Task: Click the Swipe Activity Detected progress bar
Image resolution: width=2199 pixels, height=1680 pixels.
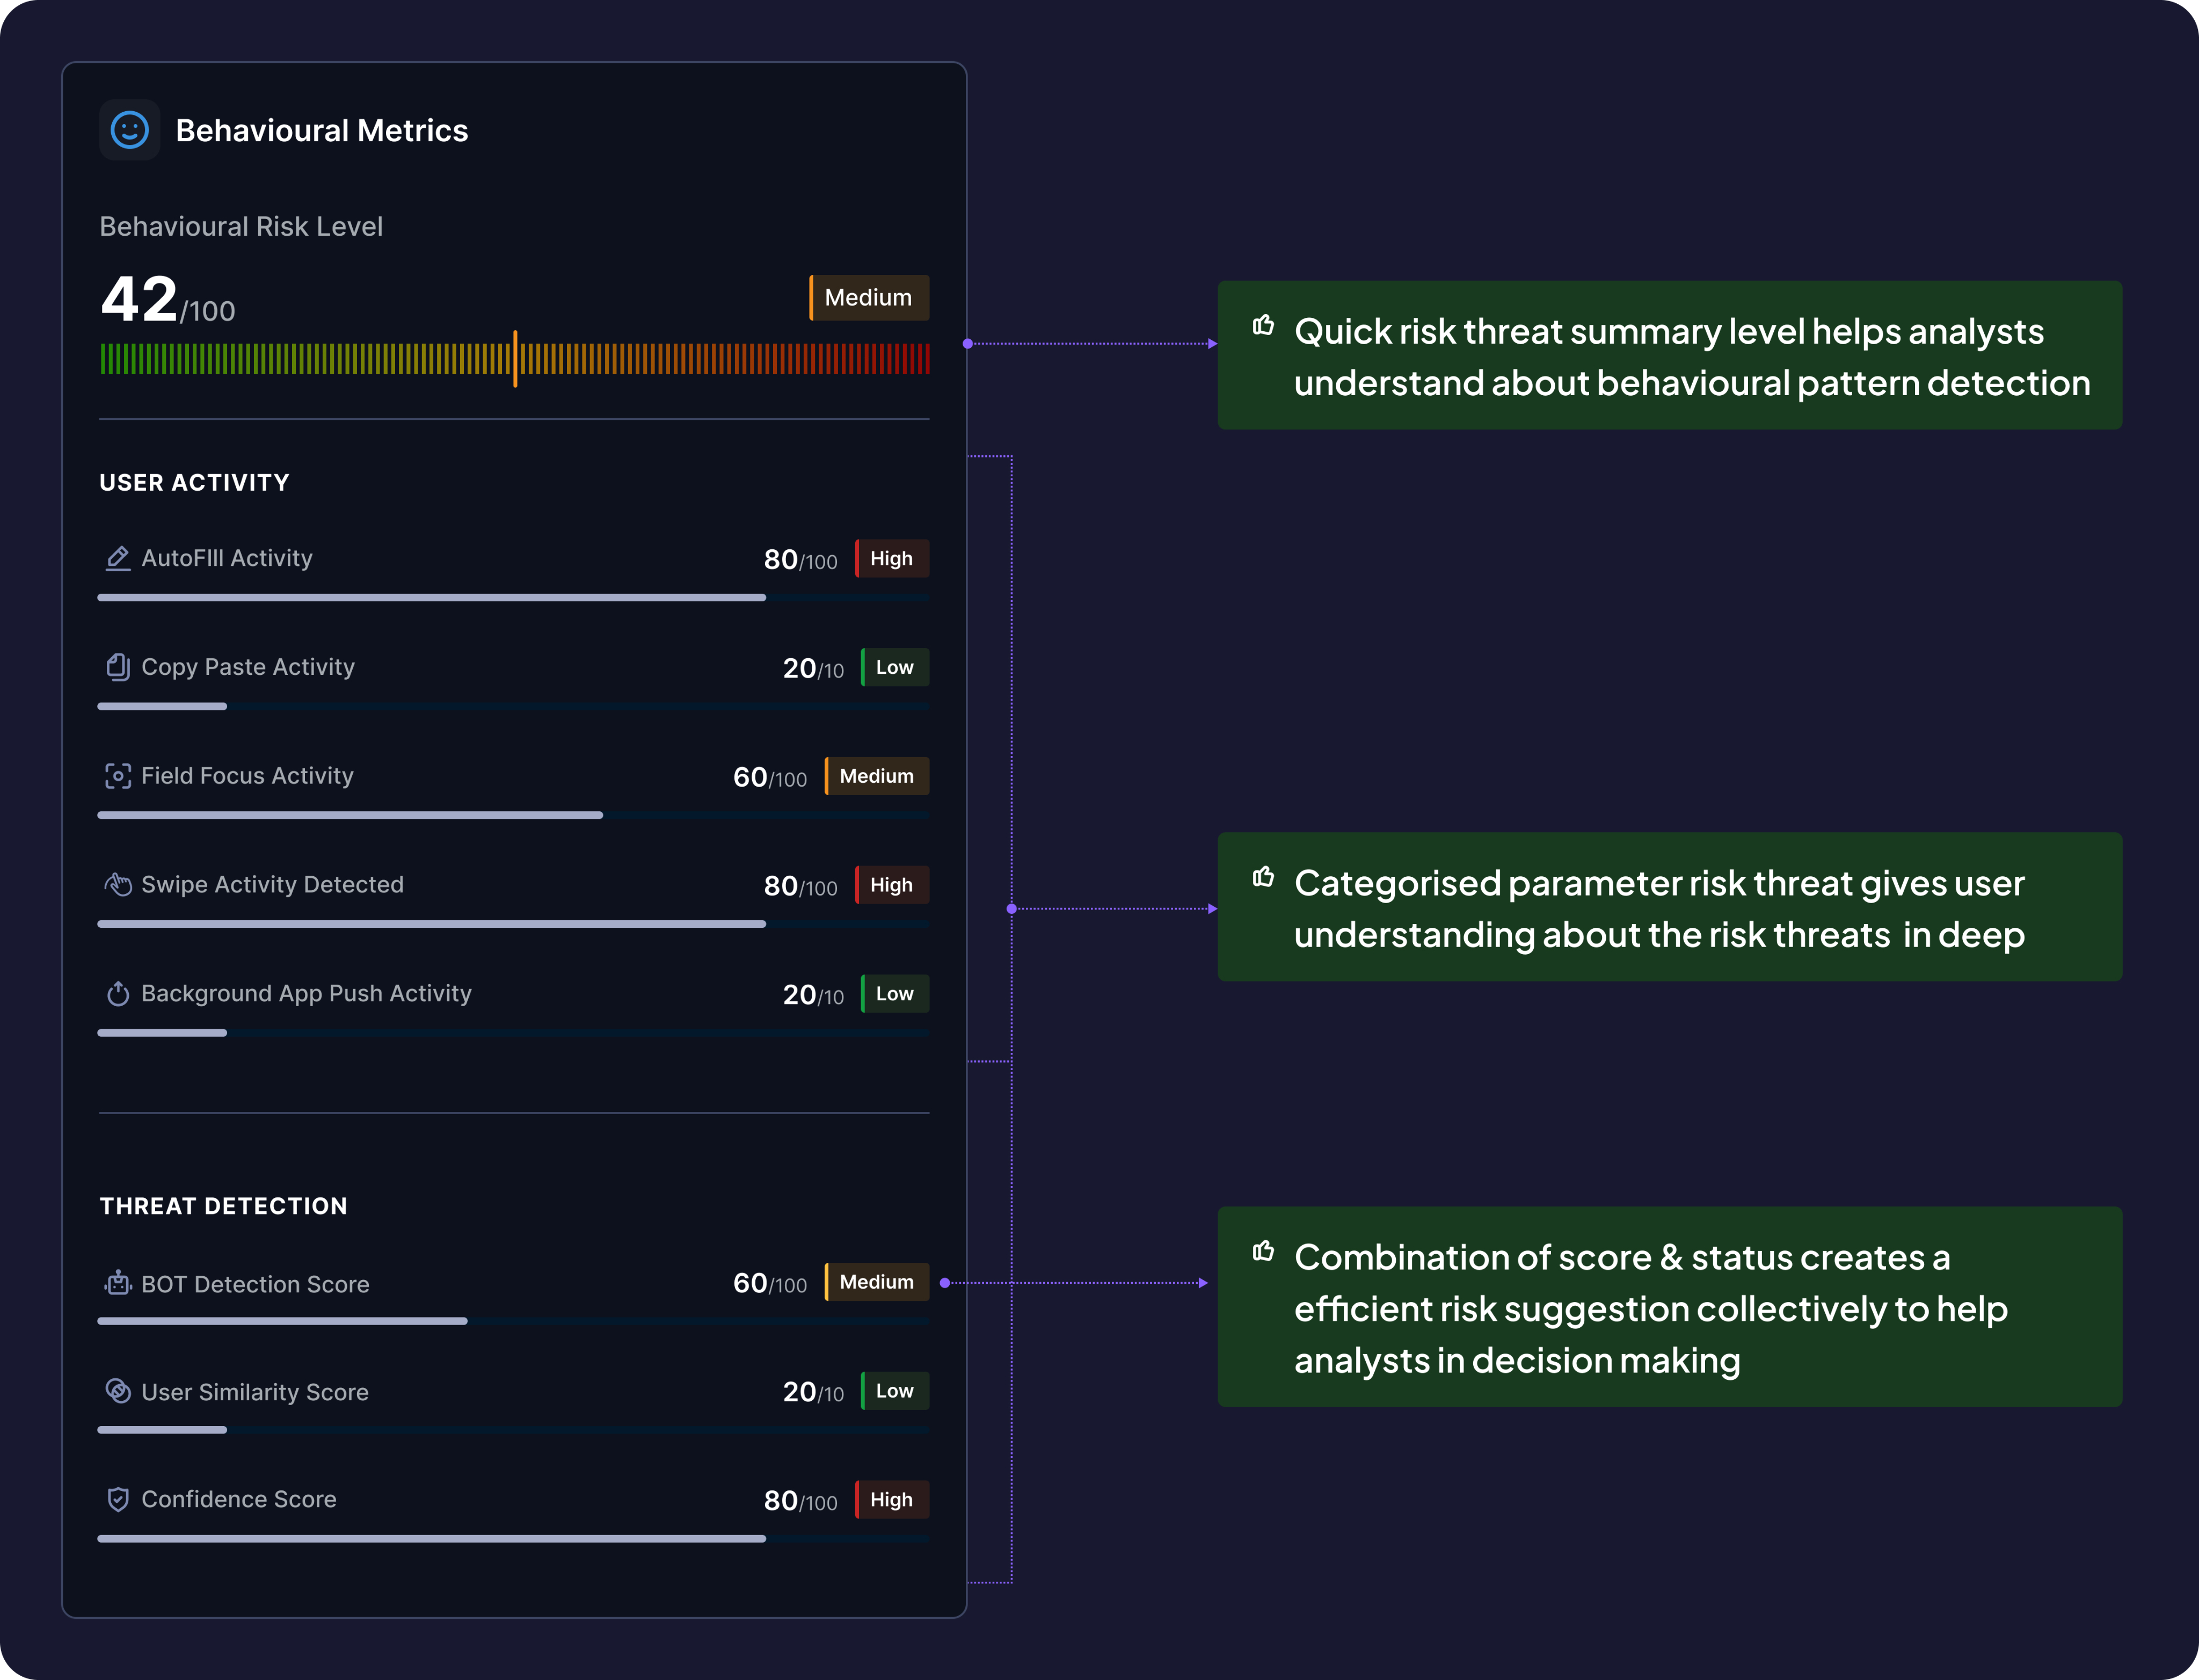Action: point(512,924)
